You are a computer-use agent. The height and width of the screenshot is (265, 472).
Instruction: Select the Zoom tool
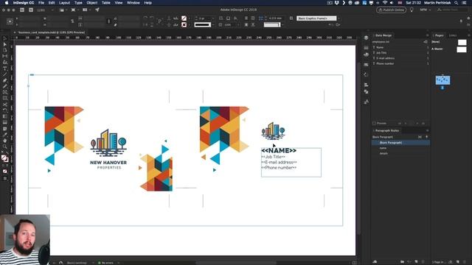[5, 146]
